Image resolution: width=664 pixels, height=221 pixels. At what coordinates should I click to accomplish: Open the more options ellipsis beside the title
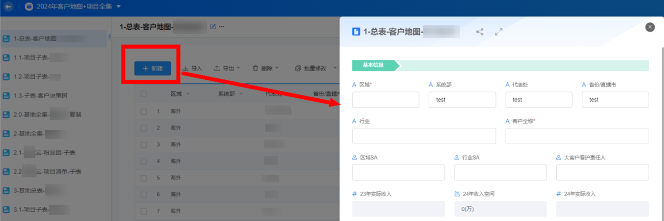click(x=221, y=26)
